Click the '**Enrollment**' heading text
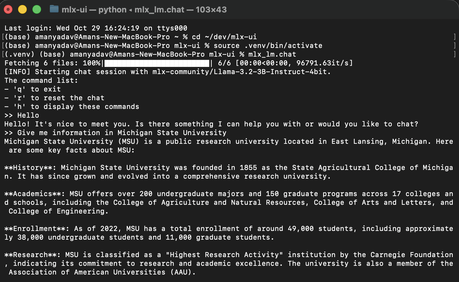The height and width of the screenshot is (282, 459). 37,228
